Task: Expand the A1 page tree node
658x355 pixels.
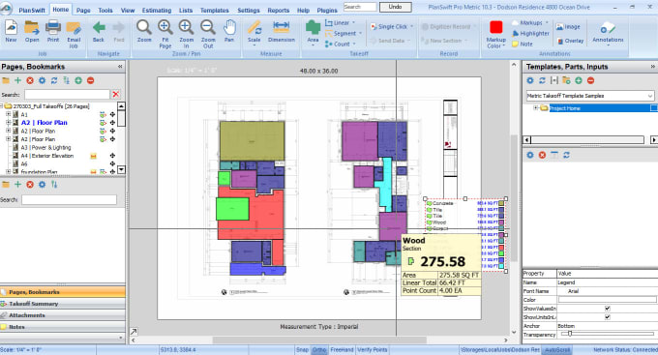Action: [8, 114]
